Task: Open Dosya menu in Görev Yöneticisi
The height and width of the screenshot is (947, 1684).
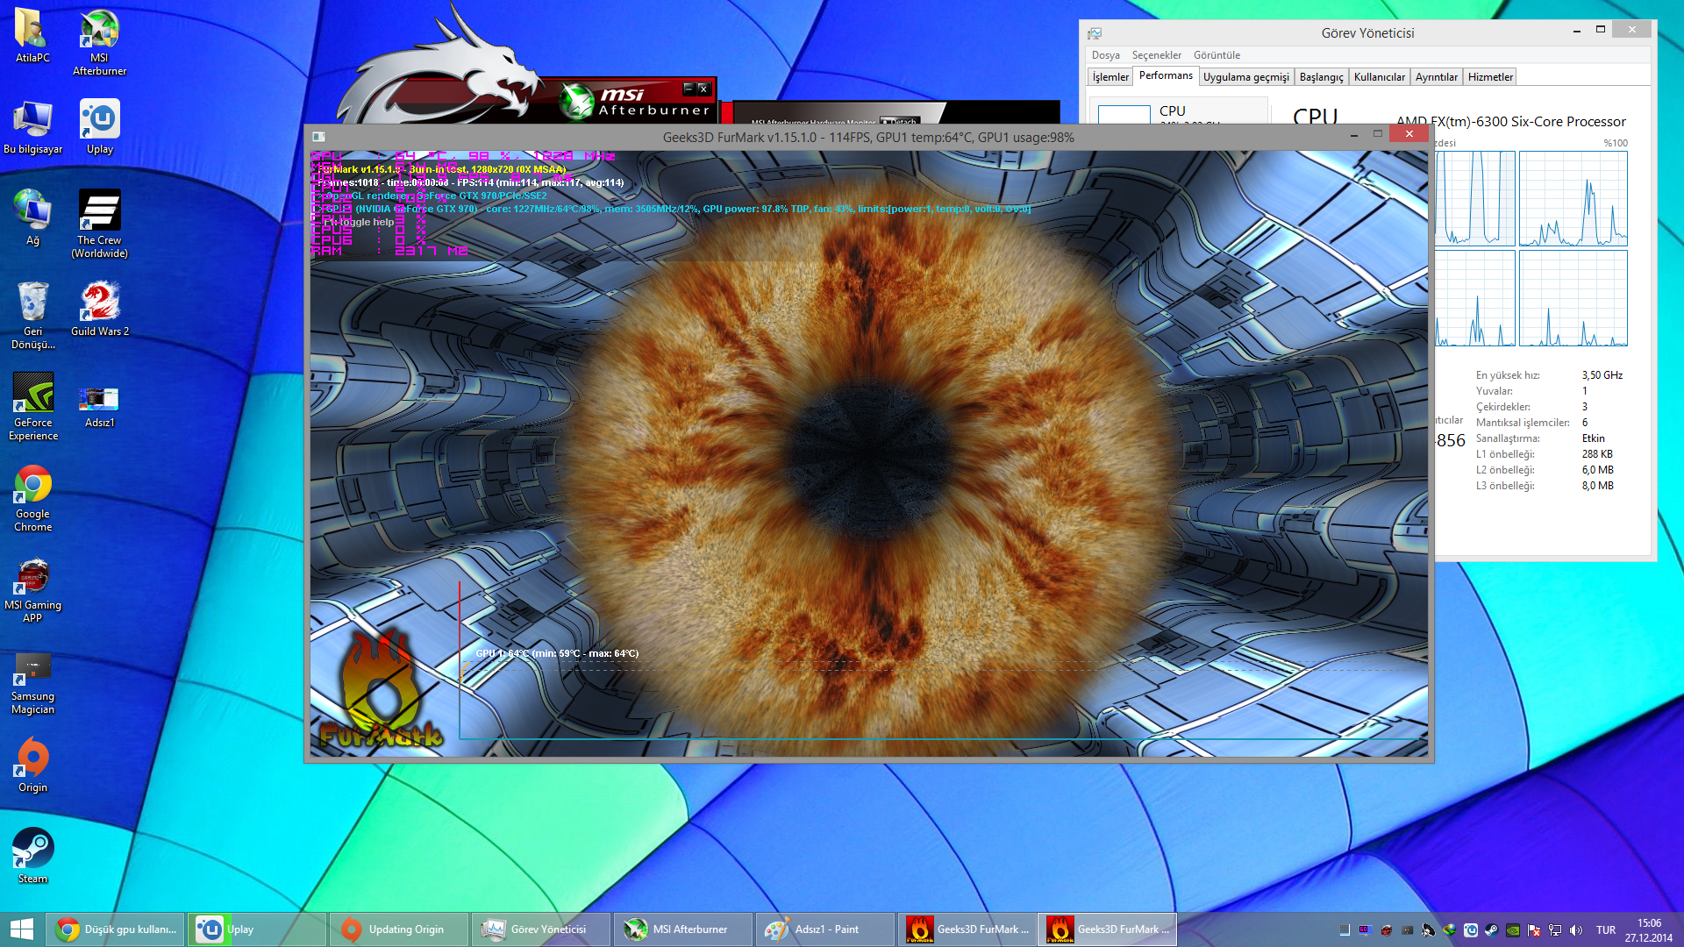Action: tap(1105, 54)
